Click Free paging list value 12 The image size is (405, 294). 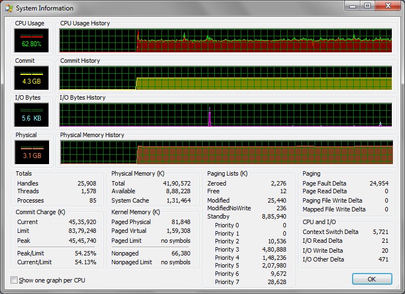(283, 191)
